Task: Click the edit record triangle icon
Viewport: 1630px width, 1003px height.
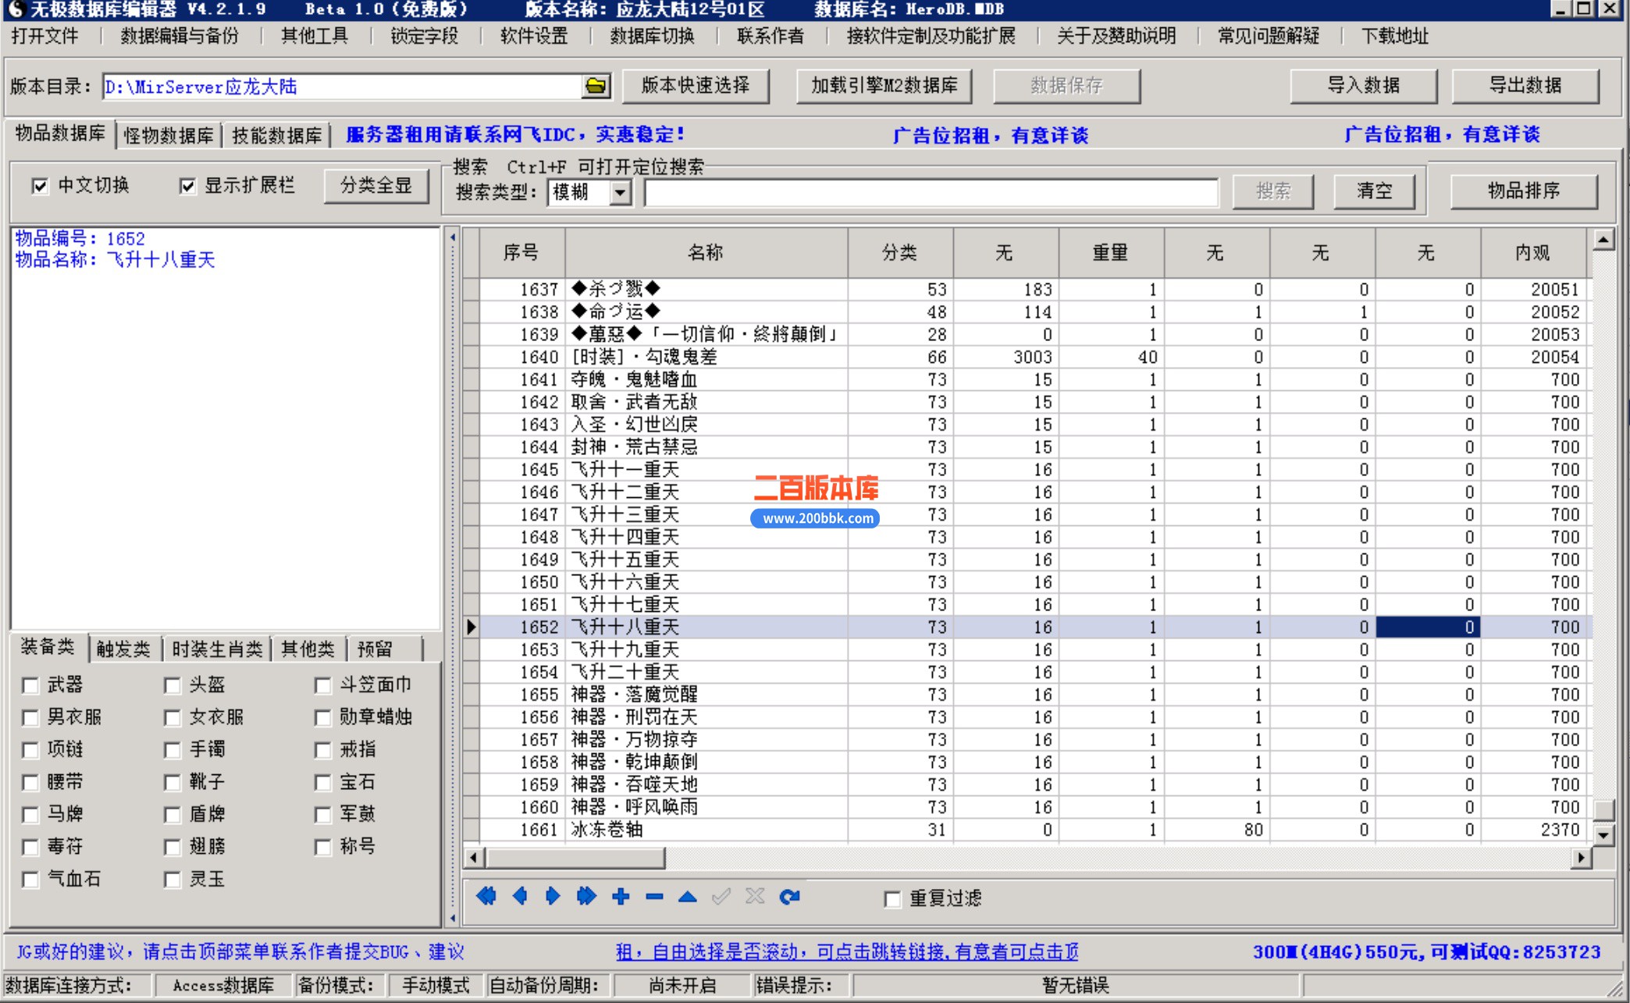Action: click(x=687, y=896)
